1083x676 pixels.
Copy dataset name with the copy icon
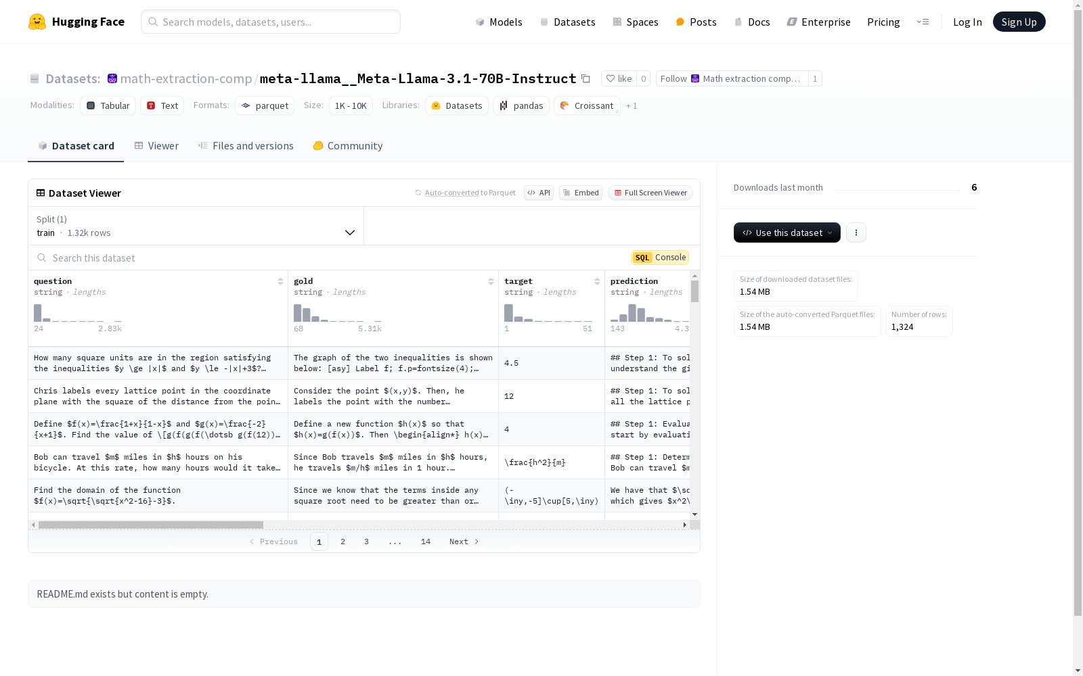click(586, 78)
